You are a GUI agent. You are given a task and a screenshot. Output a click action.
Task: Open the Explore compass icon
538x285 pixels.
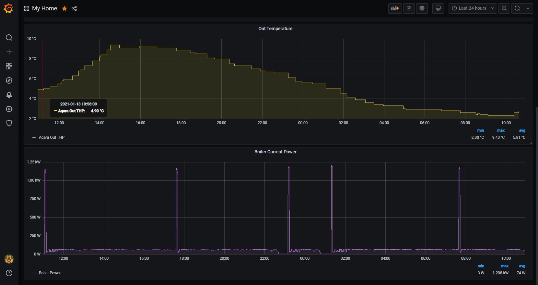click(x=9, y=80)
